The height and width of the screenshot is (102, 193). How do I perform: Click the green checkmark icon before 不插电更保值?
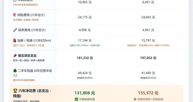76,99
